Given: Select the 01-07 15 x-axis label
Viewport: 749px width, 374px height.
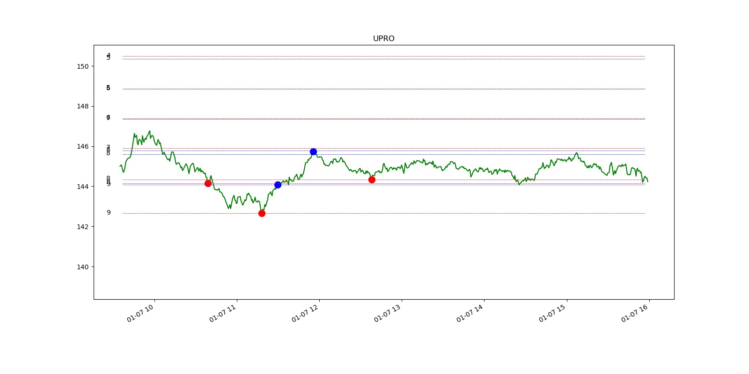Looking at the screenshot, I should tap(552, 313).
